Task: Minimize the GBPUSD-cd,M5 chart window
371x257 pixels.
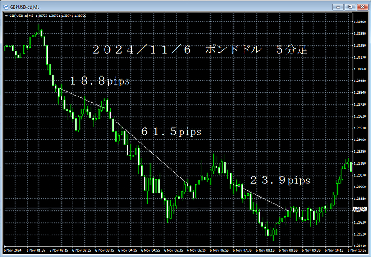Action: 338,7
